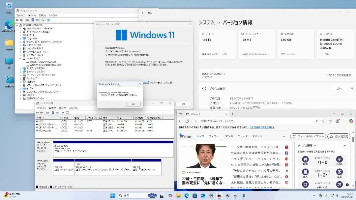
Task: Click the help icon in Disk Management toolbar
Action: coord(53,113)
